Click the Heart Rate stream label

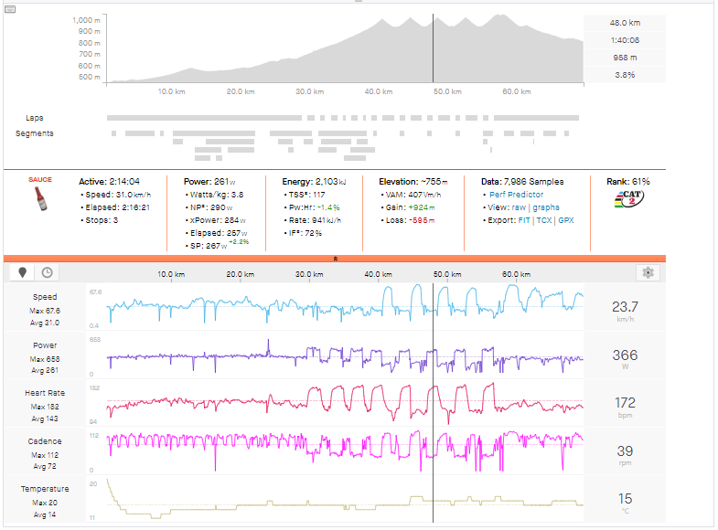click(45, 394)
